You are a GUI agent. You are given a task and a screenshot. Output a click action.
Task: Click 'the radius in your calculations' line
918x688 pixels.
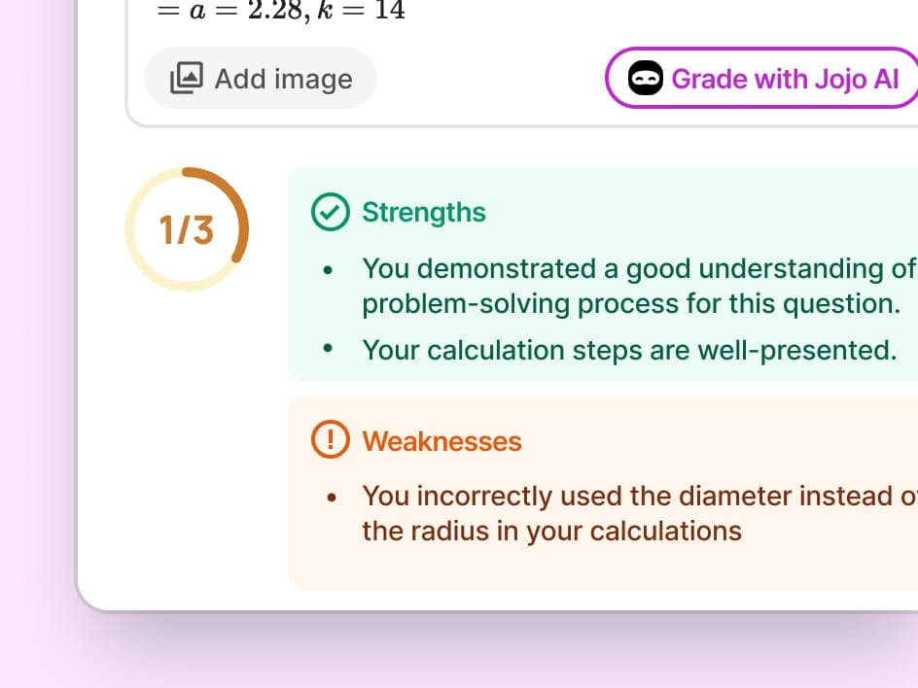point(551,532)
